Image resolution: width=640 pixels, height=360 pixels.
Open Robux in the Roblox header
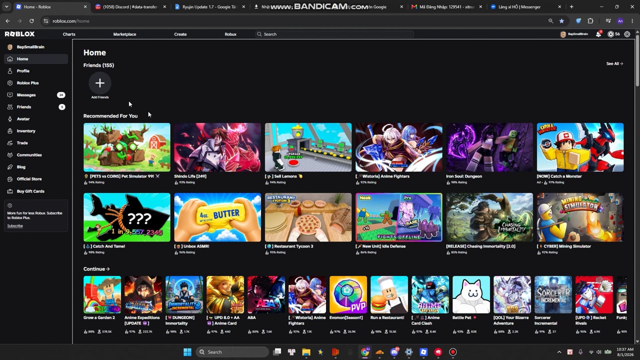[230, 34]
